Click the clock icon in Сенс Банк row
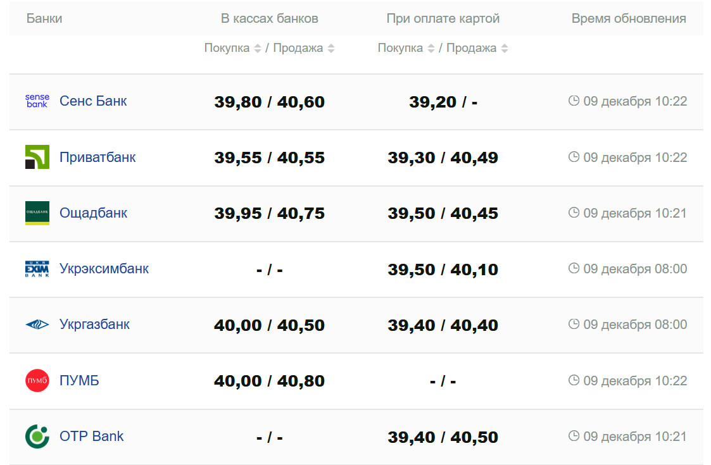The image size is (711, 465). click(x=574, y=101)
